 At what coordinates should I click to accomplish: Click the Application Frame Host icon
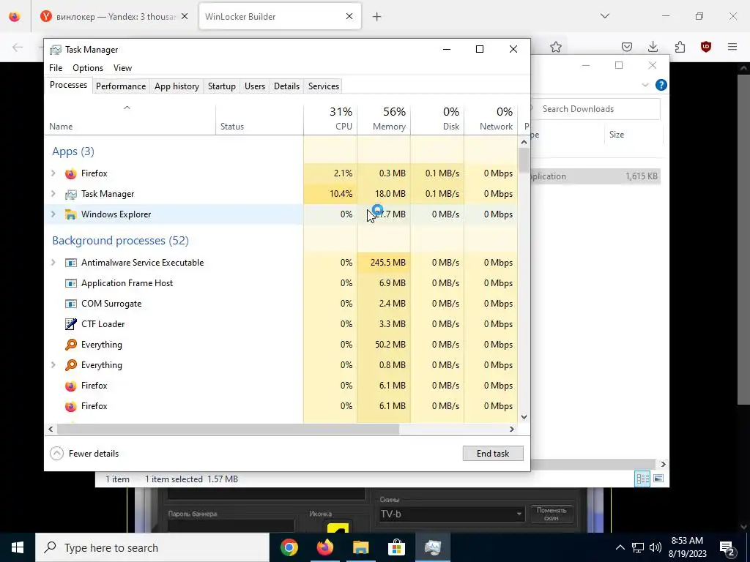(x=71, y=283)
